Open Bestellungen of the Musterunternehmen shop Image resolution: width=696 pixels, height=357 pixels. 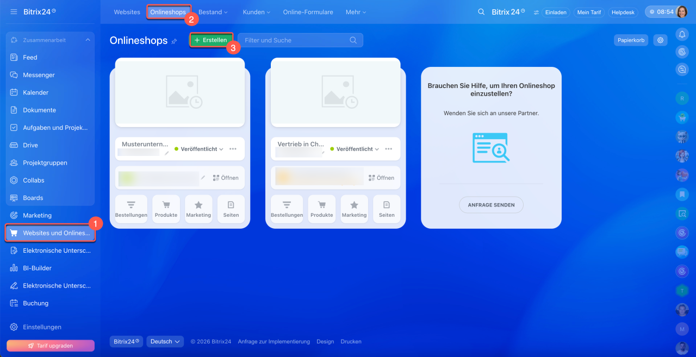tap(131, 209)
